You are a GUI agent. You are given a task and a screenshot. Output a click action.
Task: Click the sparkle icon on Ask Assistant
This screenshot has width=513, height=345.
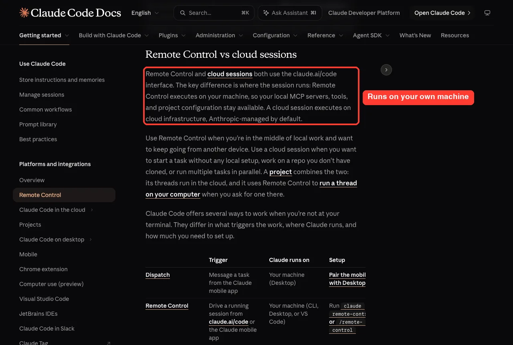(266, 13)
